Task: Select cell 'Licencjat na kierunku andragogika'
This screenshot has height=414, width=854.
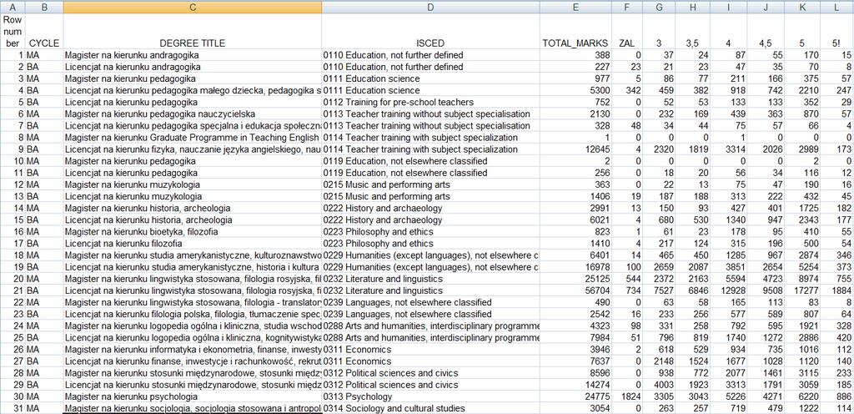Action: click(x=193, y=67)
